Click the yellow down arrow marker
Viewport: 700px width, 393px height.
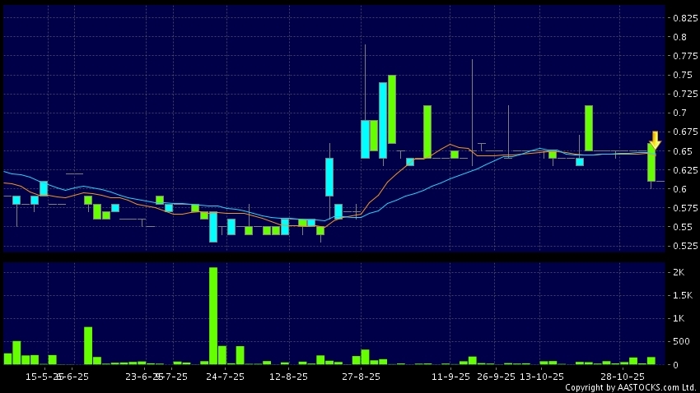(x=655, y=140)
